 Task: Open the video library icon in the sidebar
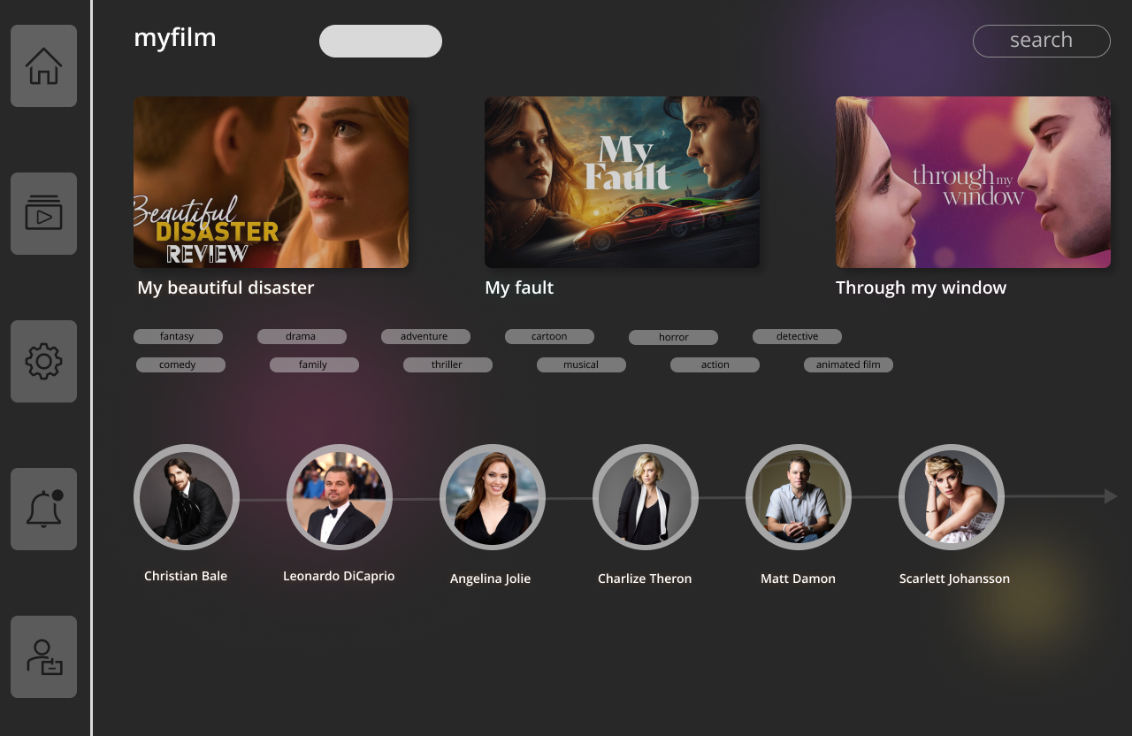point(43,213)
